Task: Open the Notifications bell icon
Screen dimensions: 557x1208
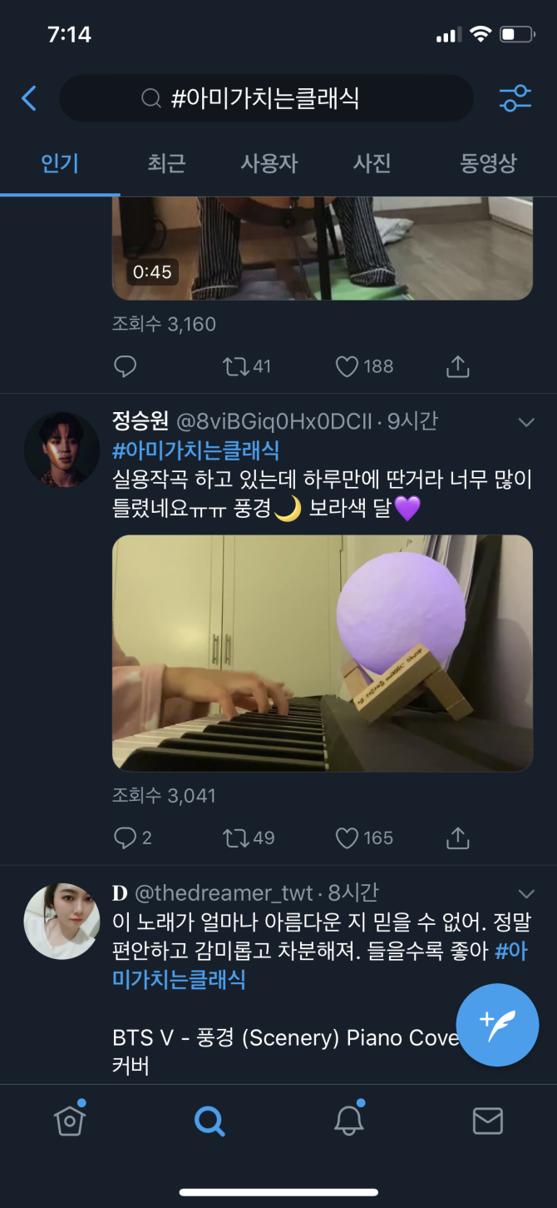Action: coord(348,1121)
